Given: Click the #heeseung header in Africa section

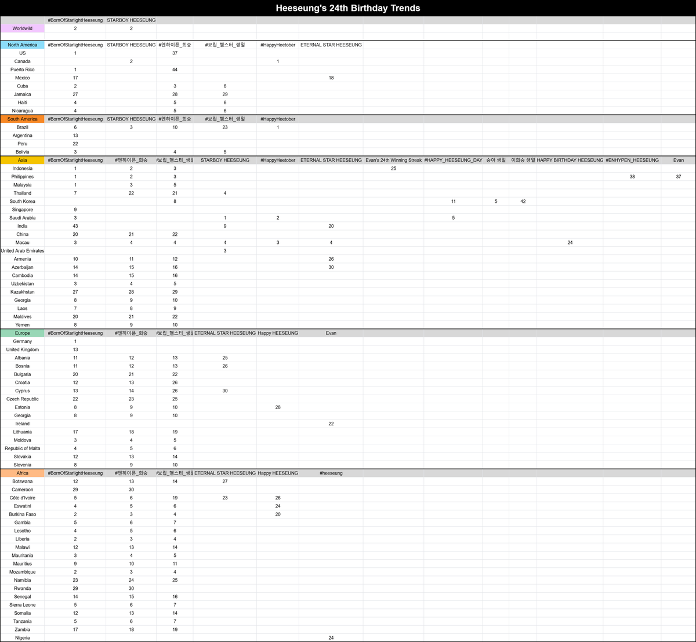Looking at the screenshot, I should tap(331, 473).
